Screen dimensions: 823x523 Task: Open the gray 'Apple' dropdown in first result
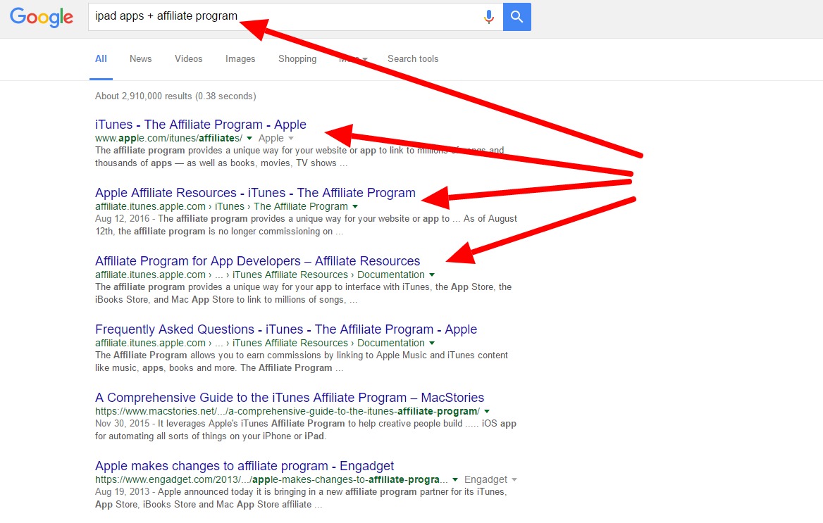click(x=276, y=138)
